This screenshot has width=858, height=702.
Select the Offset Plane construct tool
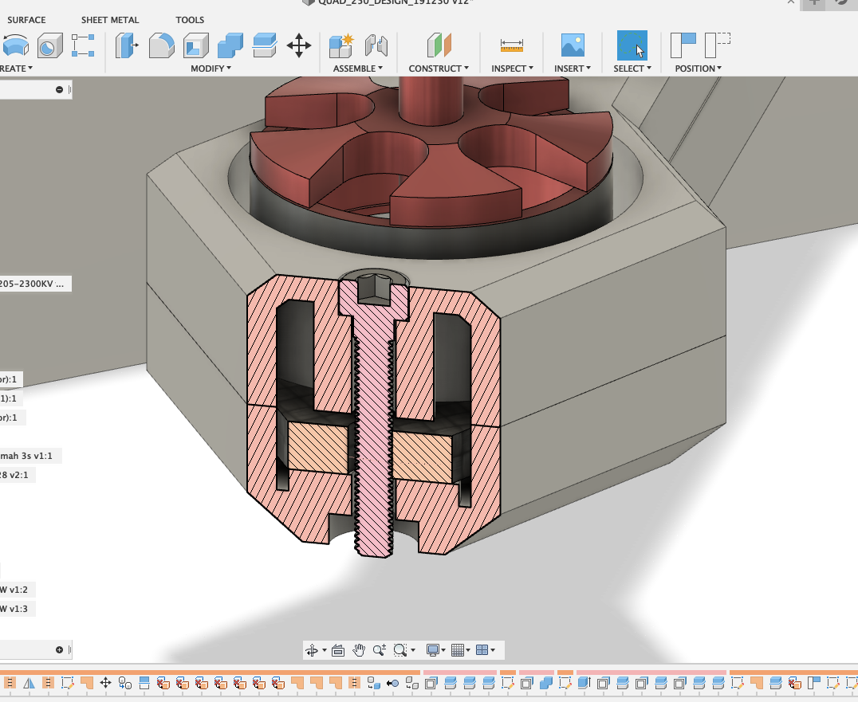pyautogui.click(x=439, y=45)
